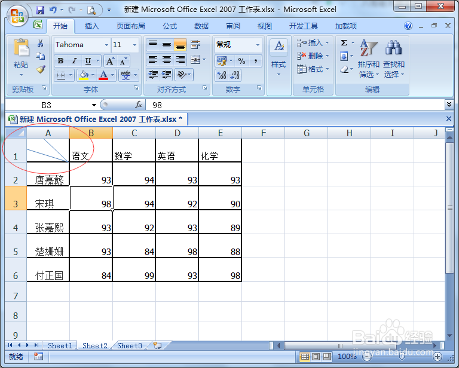This screenshot has height=368, width=459.
Task: Select Normal view in status bar
Action: click(305, 357)
